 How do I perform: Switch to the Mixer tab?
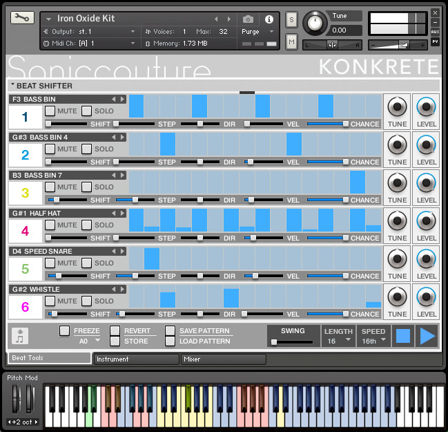pos(224,359)
